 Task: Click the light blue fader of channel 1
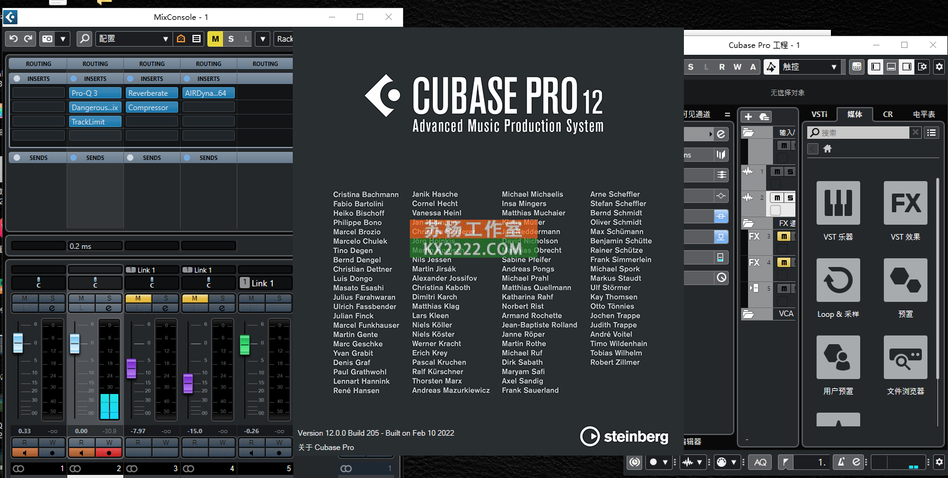coord(18,343)
